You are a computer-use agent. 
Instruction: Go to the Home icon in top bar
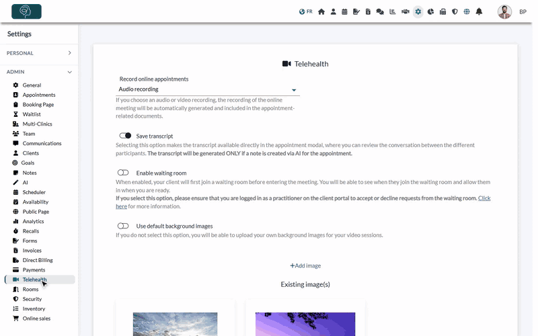tap(321, 11)
